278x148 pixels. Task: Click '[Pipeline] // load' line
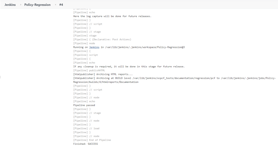pyautogui.click(x=86, y=129)
